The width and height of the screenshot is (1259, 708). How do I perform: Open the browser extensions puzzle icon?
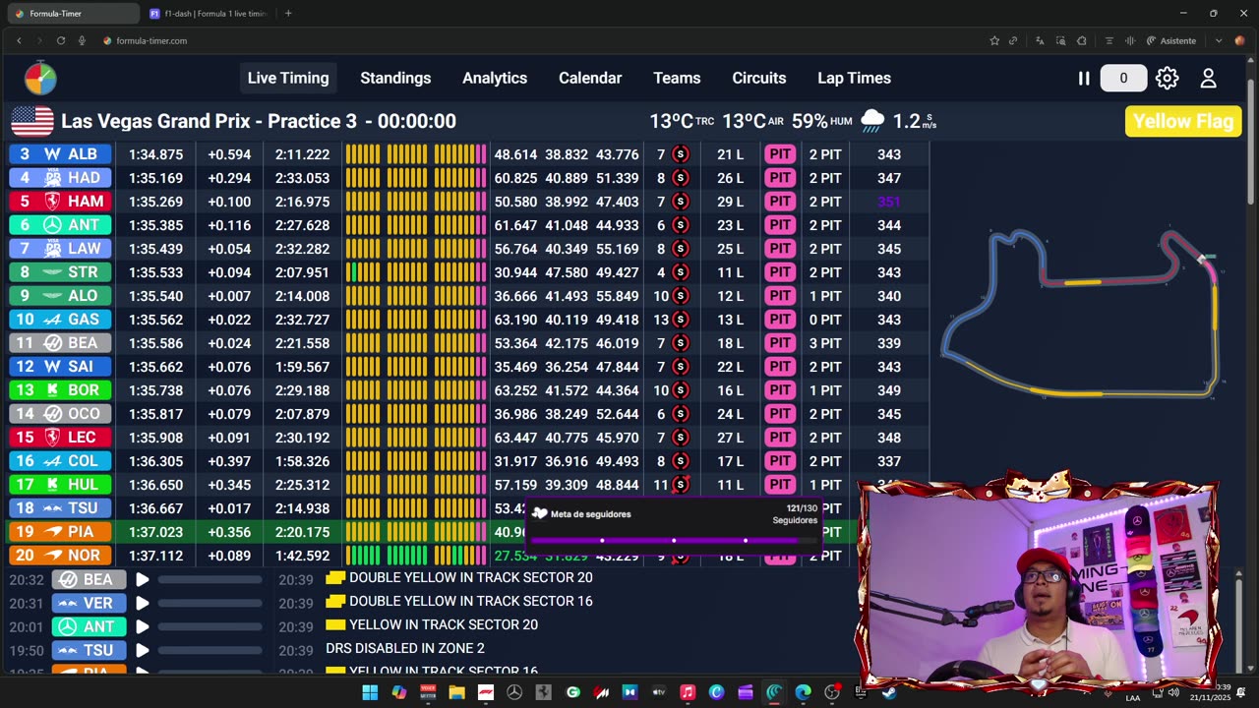coord(1082,40)
